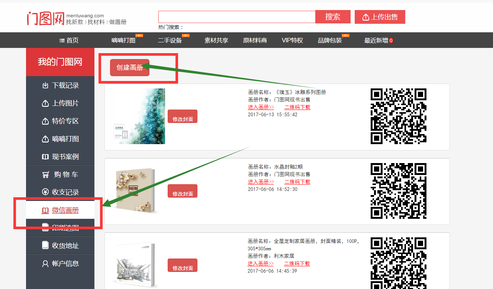Go to VIP特权 in the navigation bar

coord(292,40)
